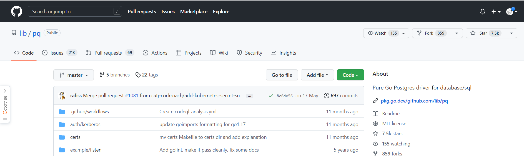
Task: Open the green Code dropdown
Action: (x=350, y=75)
